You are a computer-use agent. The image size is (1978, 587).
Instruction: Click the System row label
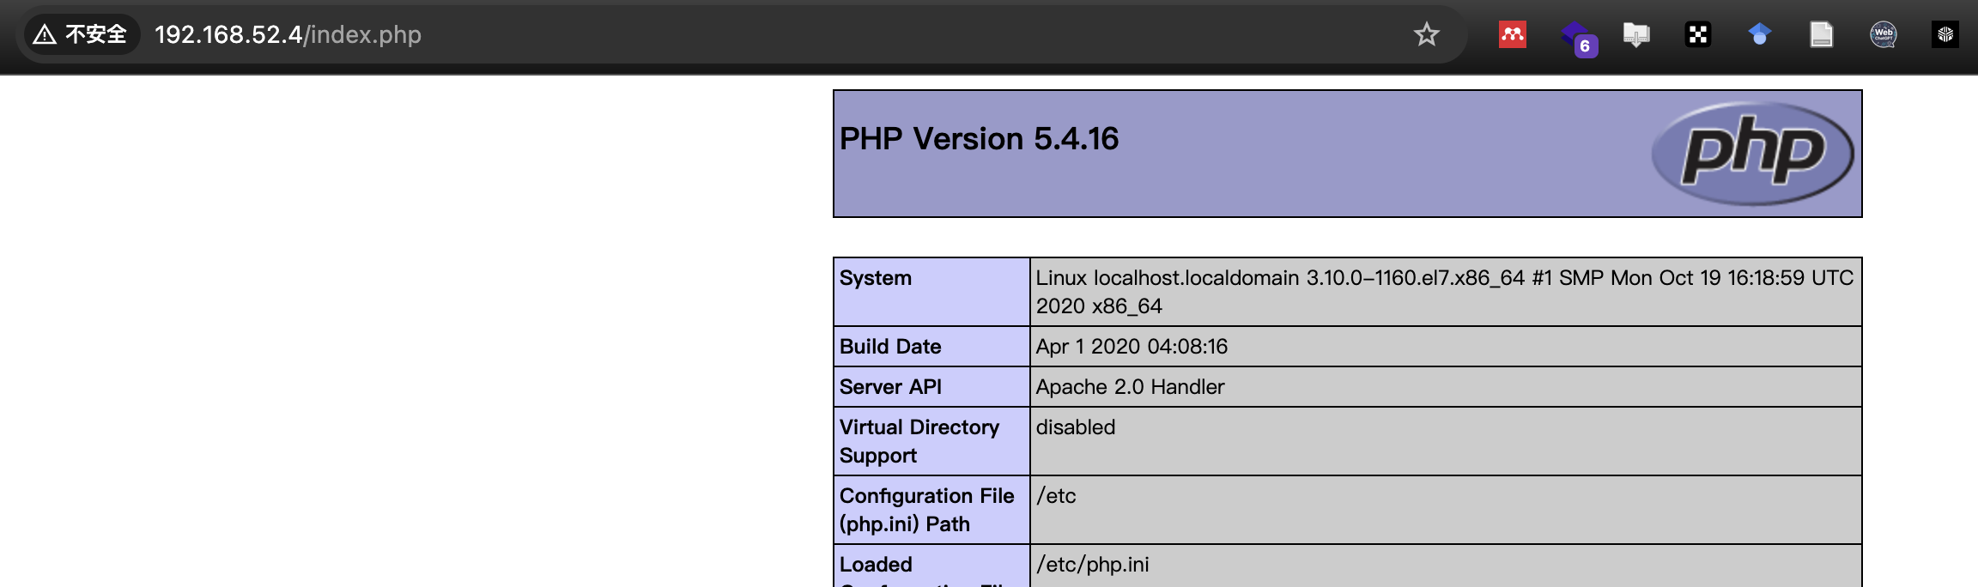pos(876,278)
